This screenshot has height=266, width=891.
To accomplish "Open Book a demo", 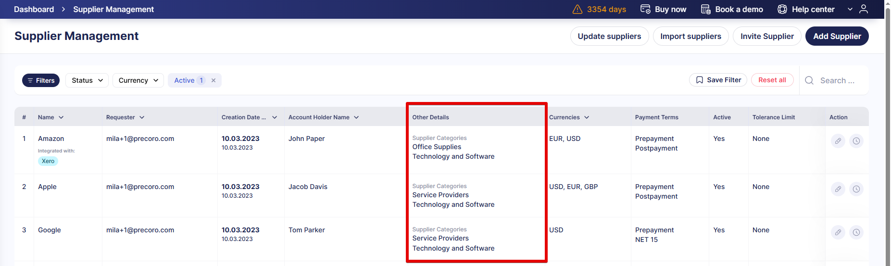I will pos(732,9).
